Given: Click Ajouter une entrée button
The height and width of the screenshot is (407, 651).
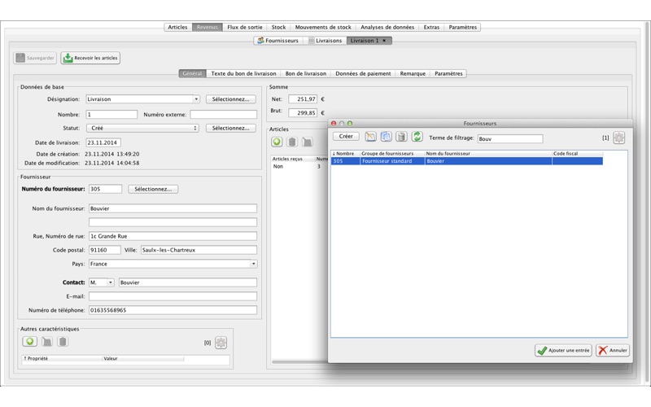Looking at the screenshot, I should 563,351.
